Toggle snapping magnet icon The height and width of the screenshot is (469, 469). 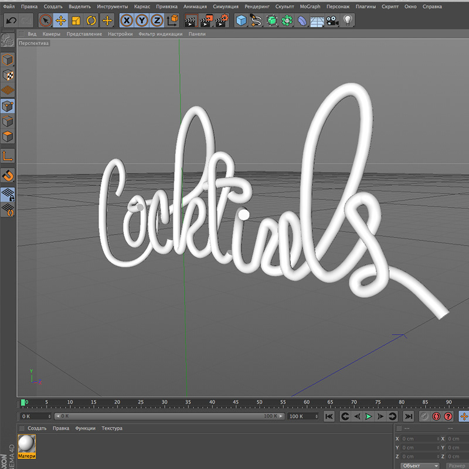(8, 175)
